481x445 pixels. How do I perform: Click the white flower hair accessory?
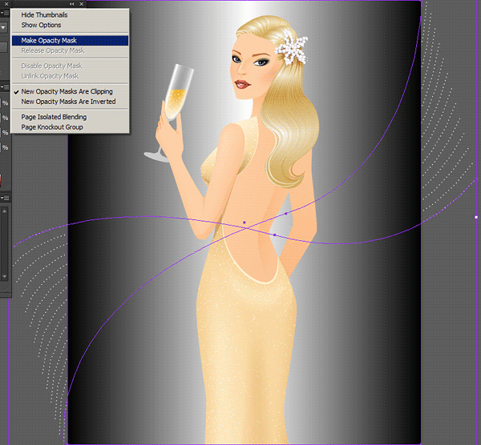click(x=291, y=50)
